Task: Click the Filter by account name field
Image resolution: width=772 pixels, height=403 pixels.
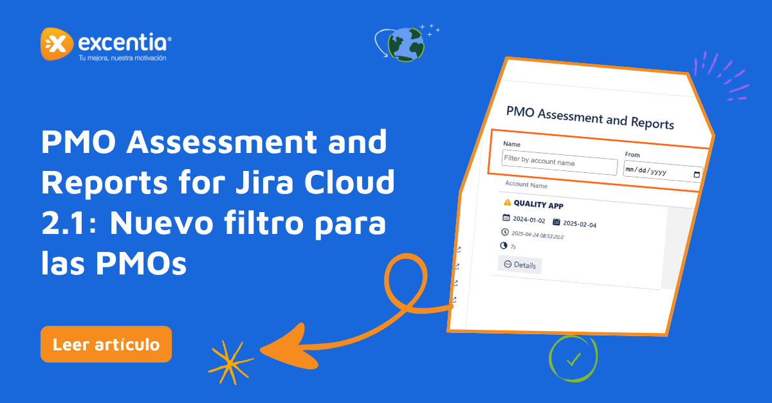Action: tap(559, 163)
